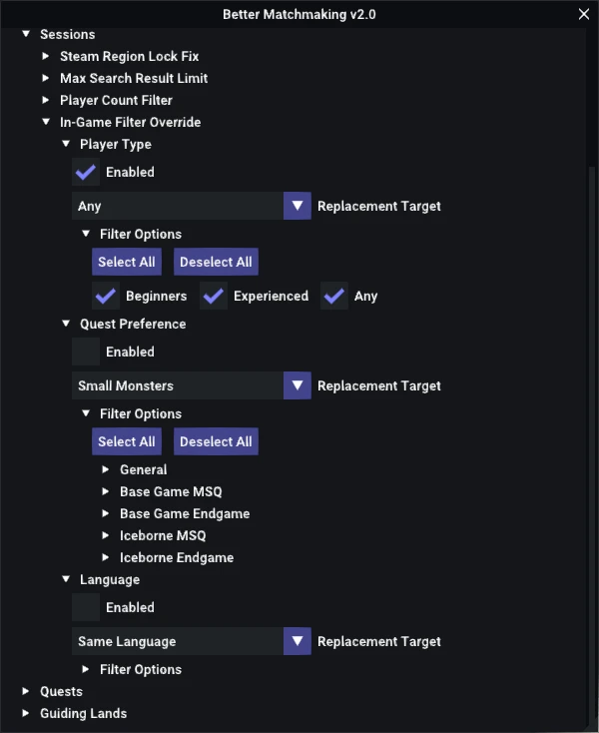Collapse the Sessions tree section
Viewport: 599px width, 733px height.
[26, 34]
